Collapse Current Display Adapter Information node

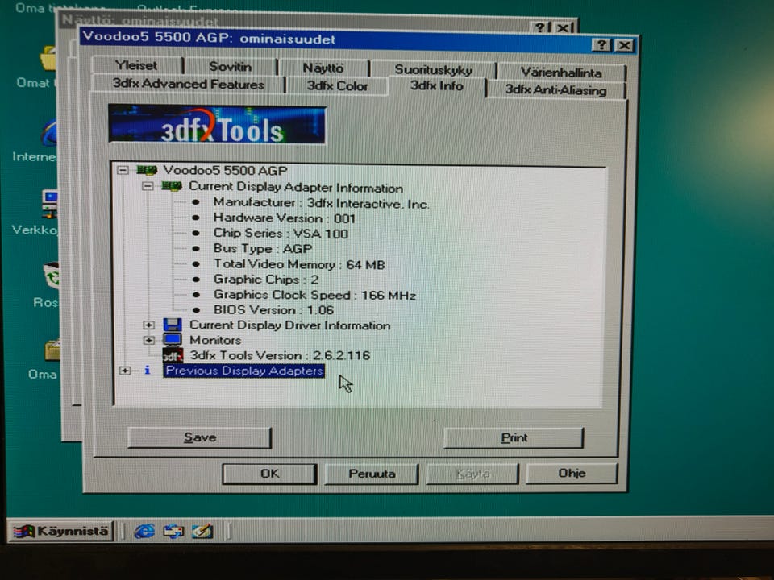click(x=147, y=186)
